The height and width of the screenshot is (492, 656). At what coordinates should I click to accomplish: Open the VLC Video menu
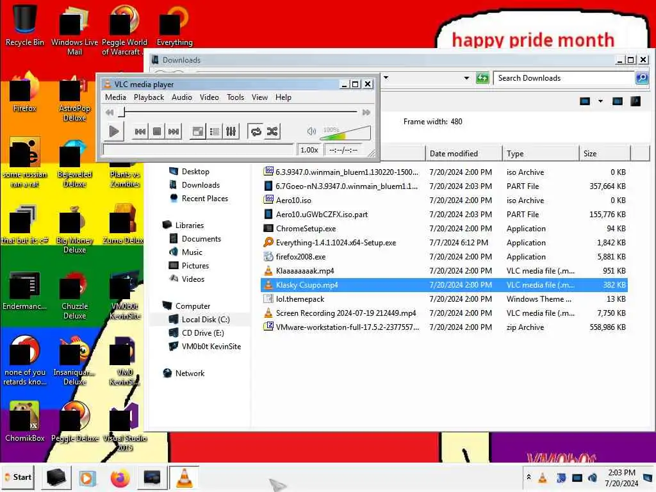pyautogui.click(x=209, y=97)
